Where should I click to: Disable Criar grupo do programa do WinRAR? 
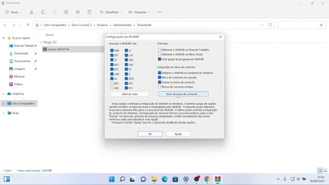159,59
